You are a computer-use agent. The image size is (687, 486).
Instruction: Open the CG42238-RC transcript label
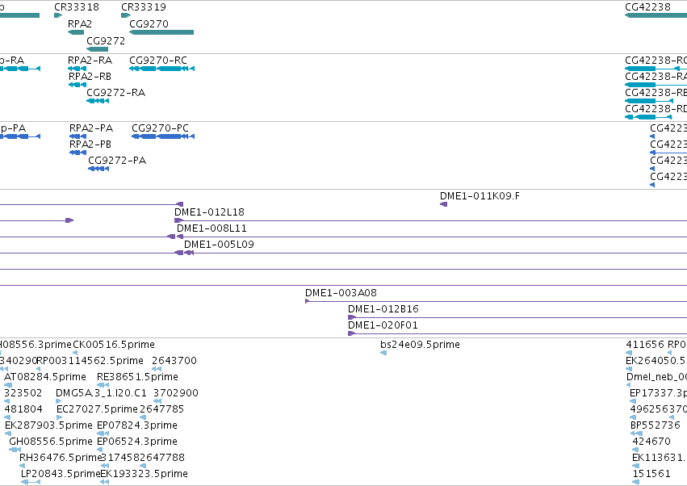coord(656,60)
